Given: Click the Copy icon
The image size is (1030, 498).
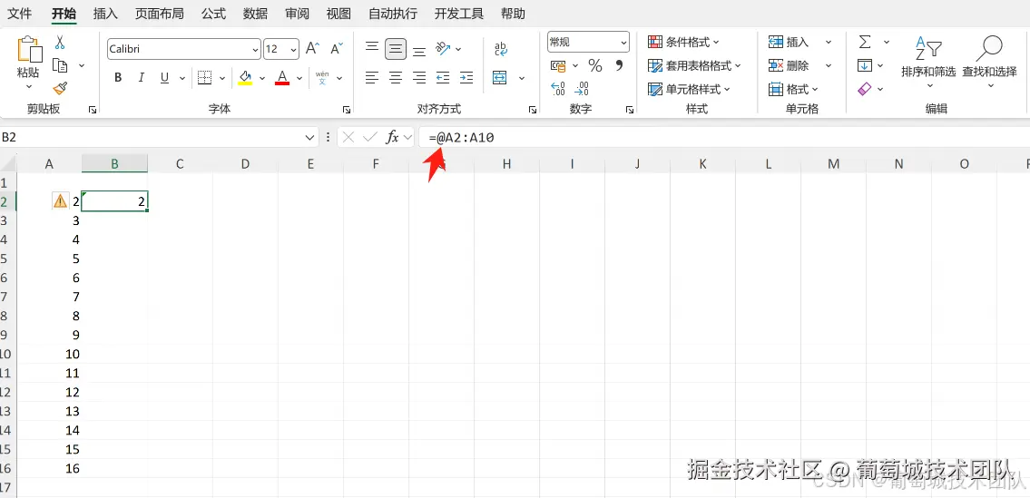Looking at the screenshot, I should point(60,65).
